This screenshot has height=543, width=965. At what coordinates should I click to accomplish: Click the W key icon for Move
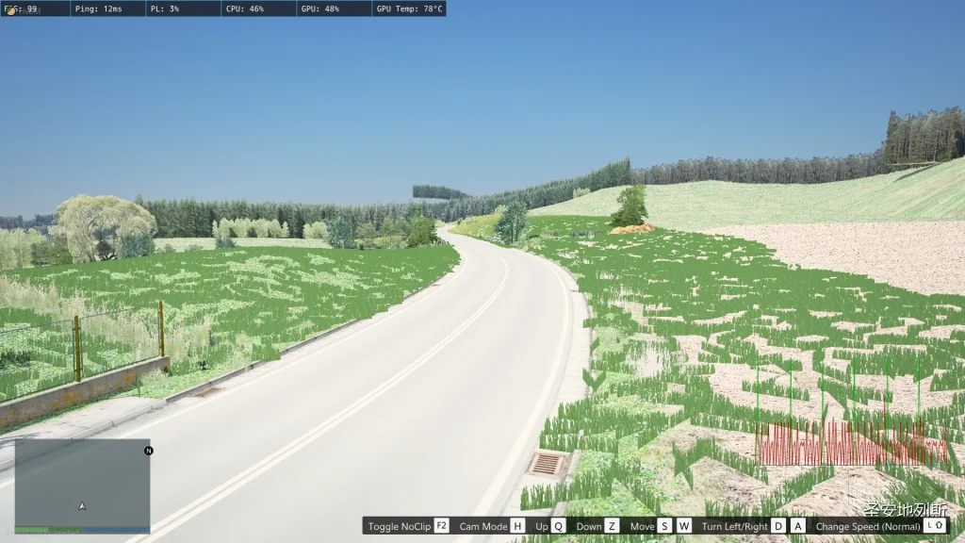point(684,526)
